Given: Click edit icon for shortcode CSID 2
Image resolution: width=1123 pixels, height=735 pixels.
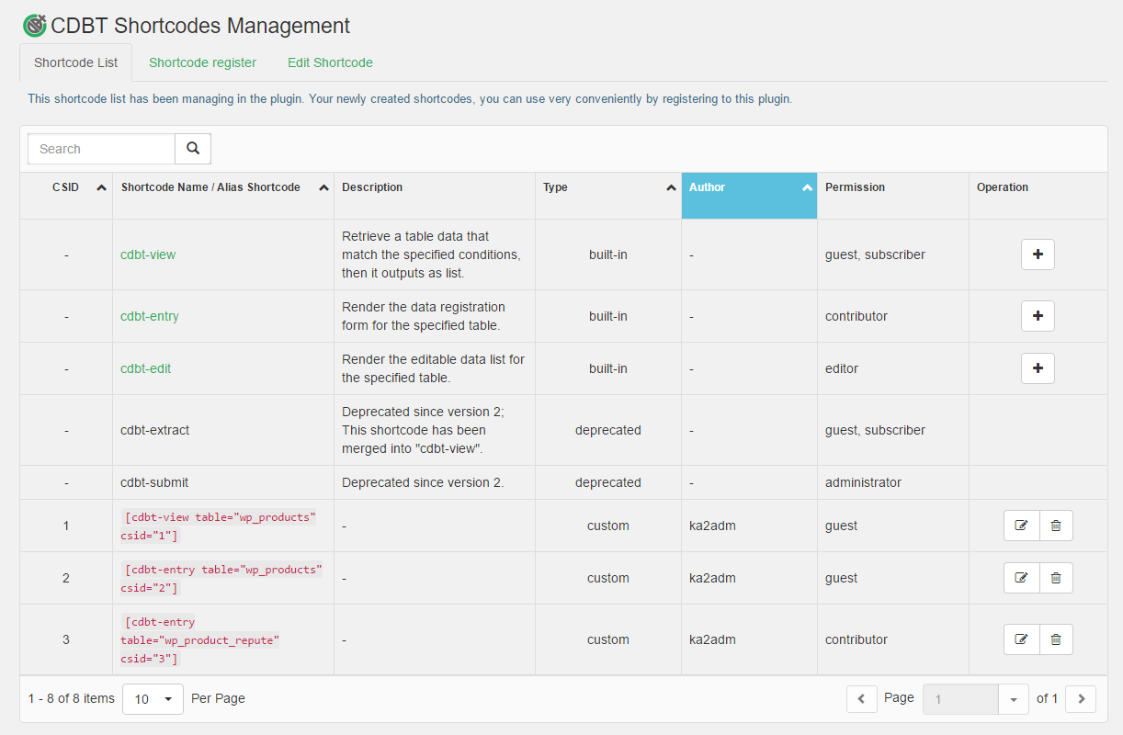Looking at the screenshot, I should pos(1021,578).
